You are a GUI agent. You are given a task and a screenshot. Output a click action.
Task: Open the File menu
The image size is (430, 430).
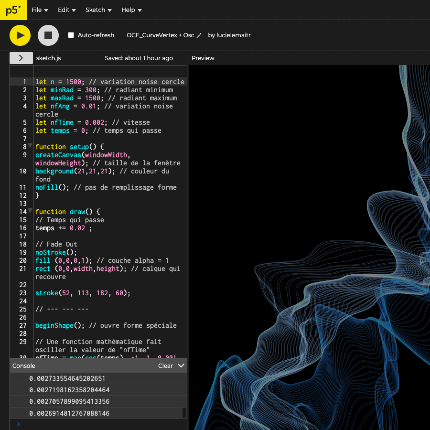pos(40,10)
